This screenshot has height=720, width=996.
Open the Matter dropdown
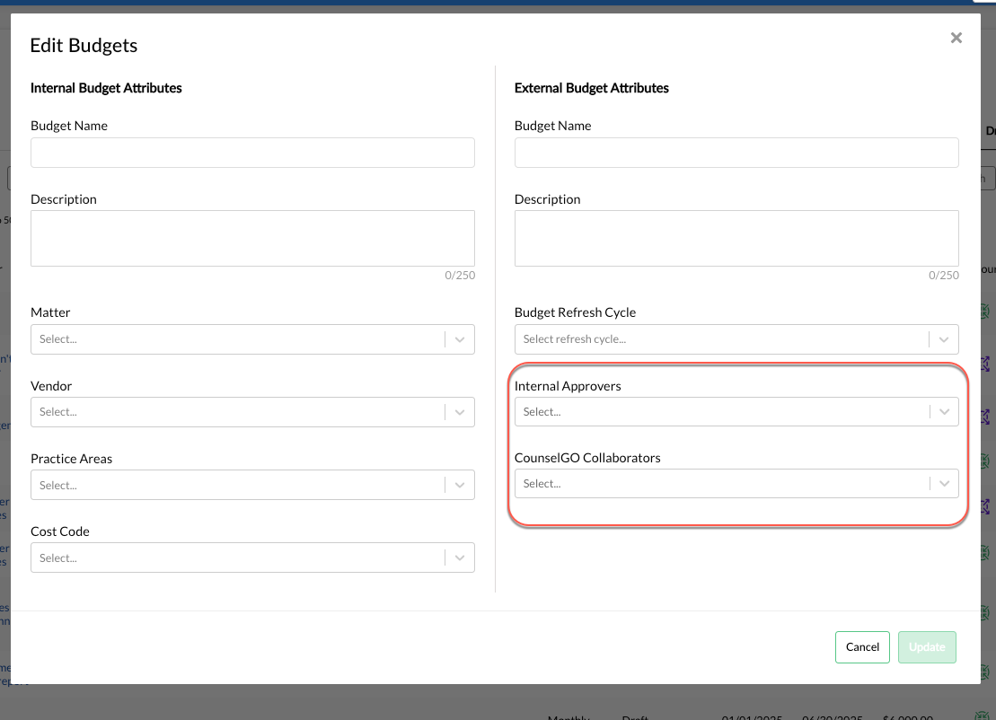click(x=252, y=339)
